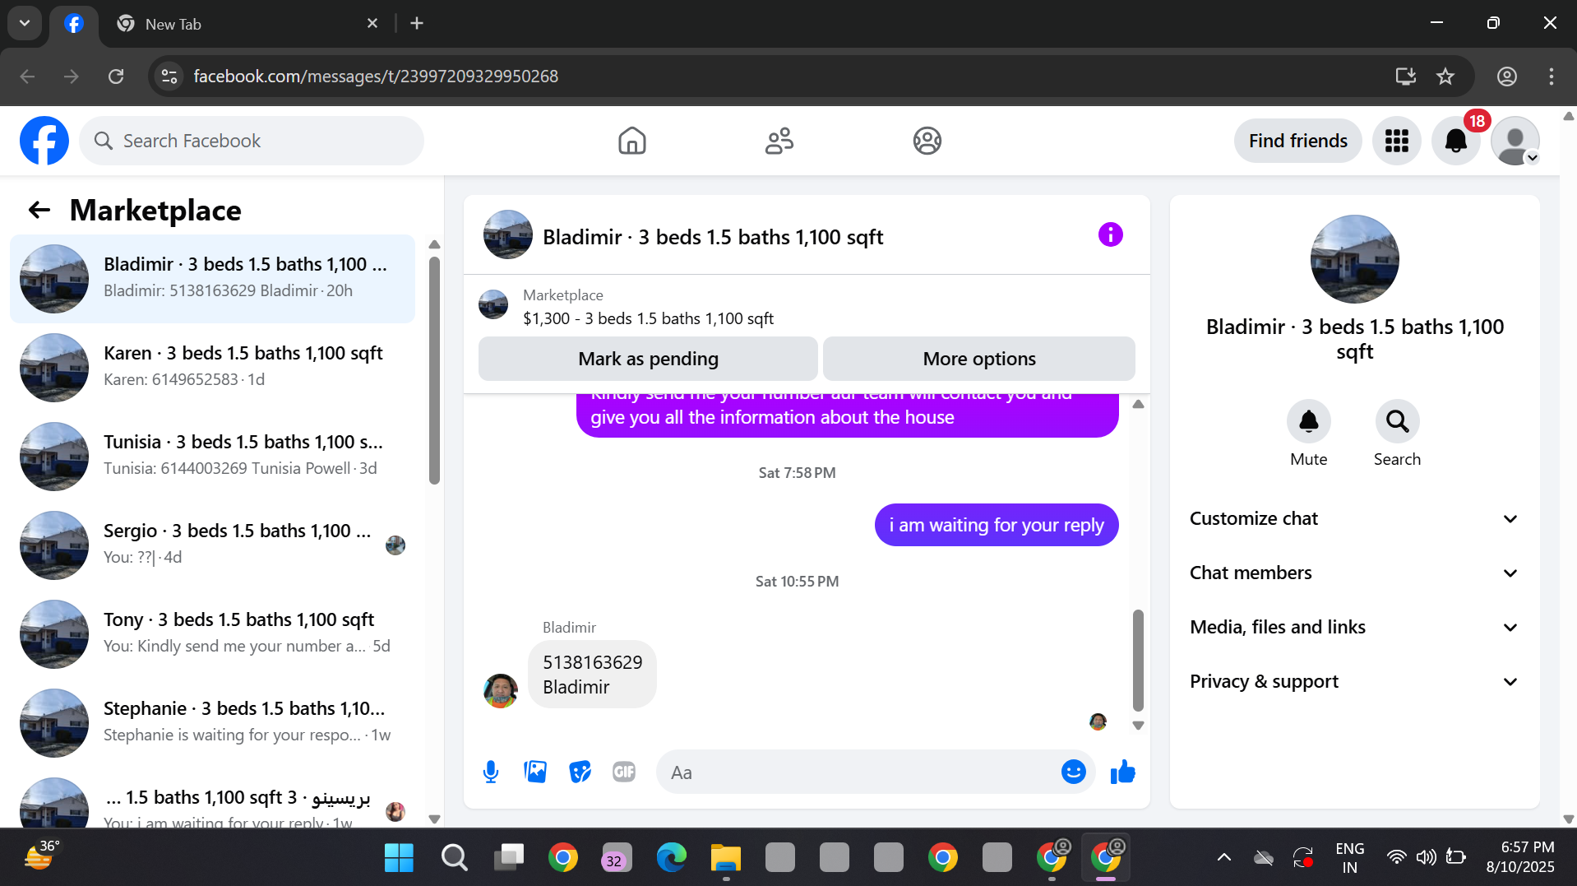Screen dimensions: 1577x886
Task: Click the chat messages scrollbar thumb
Action: coord(1138,660)
